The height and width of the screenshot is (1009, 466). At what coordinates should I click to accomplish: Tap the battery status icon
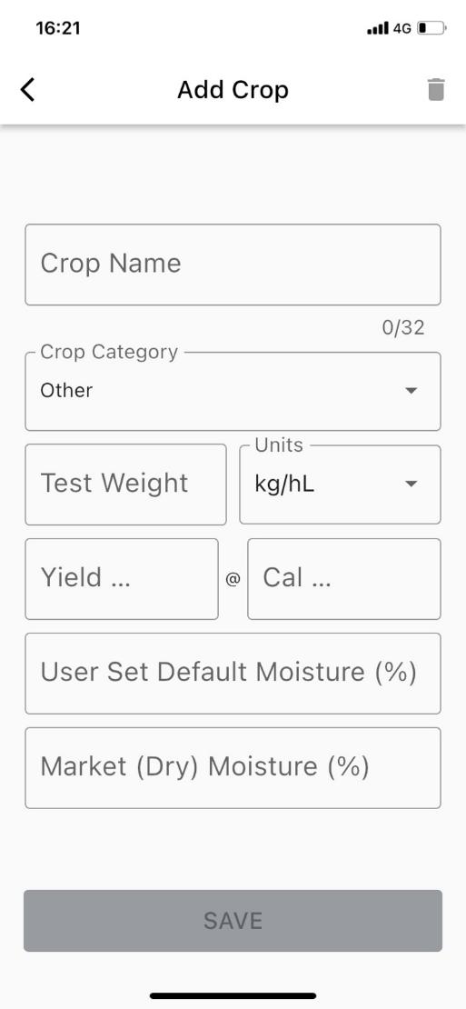[x=431, y=28]
